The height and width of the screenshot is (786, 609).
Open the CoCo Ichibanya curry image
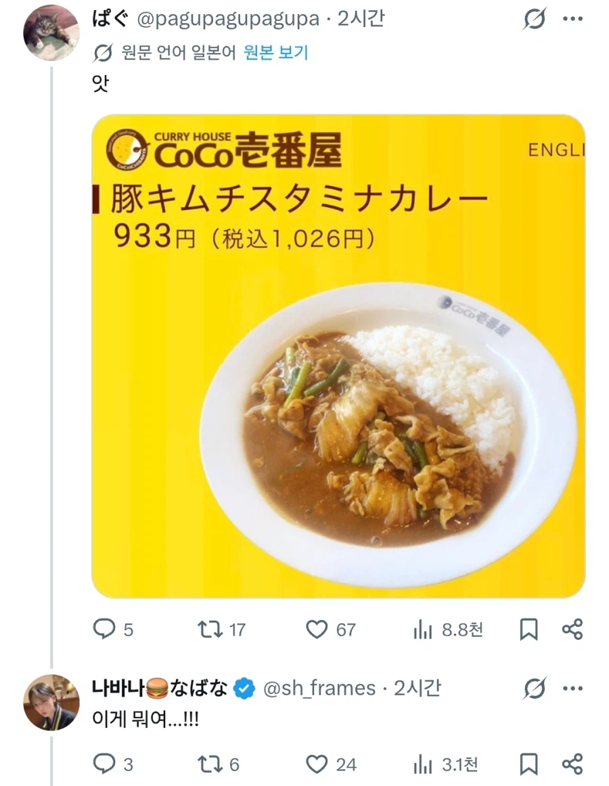point(338,356)
